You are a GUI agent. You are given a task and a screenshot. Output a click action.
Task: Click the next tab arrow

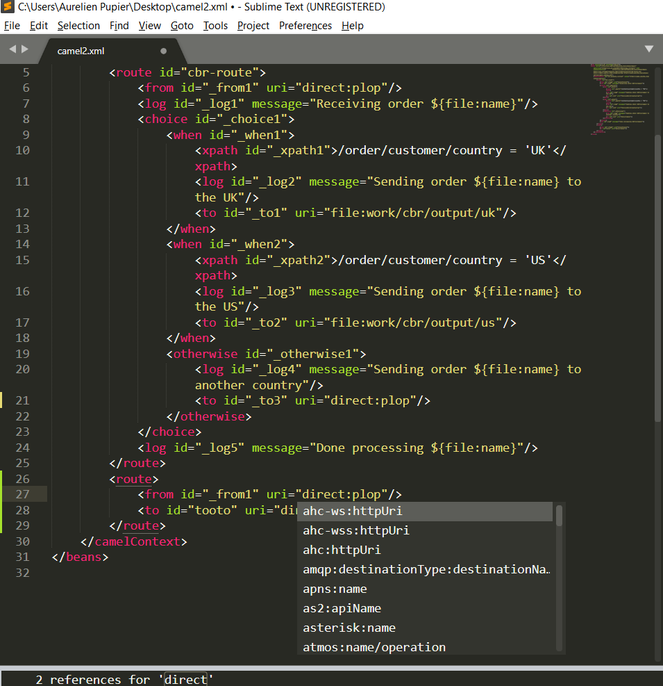point(26,49)
